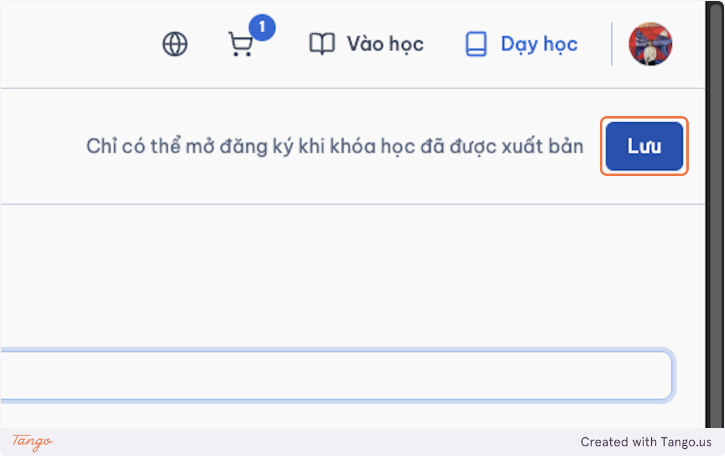Click the open-book icon beside Vào học
This screenshot has width=725, height=456.
321,44
